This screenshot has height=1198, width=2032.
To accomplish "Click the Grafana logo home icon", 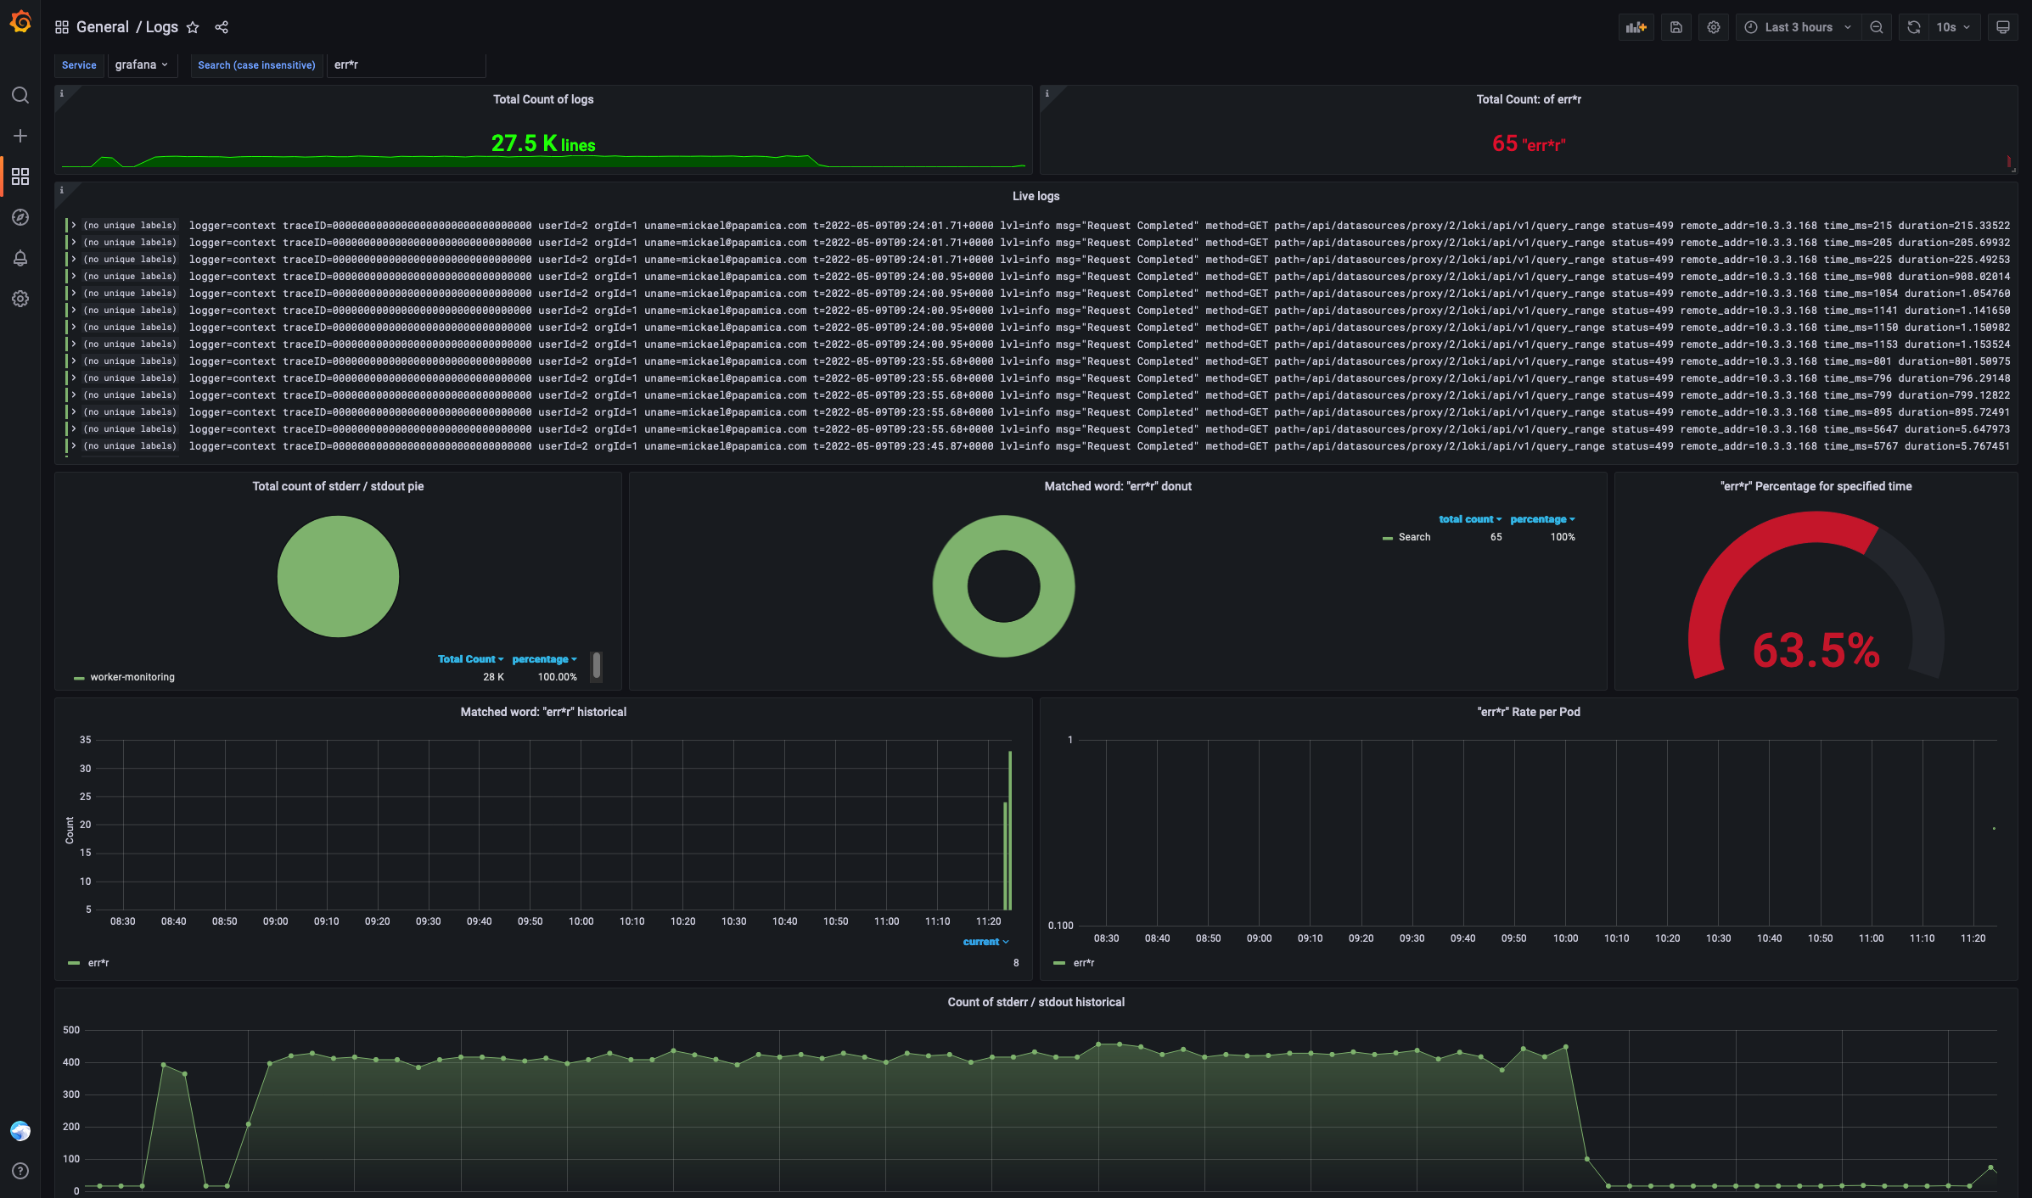I will point(20,22).
